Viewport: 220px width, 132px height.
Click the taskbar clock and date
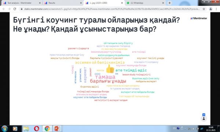211,129
